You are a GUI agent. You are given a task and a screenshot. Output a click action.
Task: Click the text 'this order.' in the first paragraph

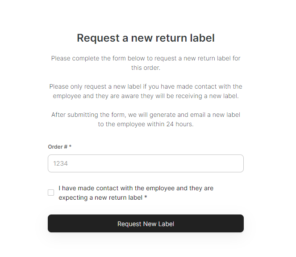[146, 68]
